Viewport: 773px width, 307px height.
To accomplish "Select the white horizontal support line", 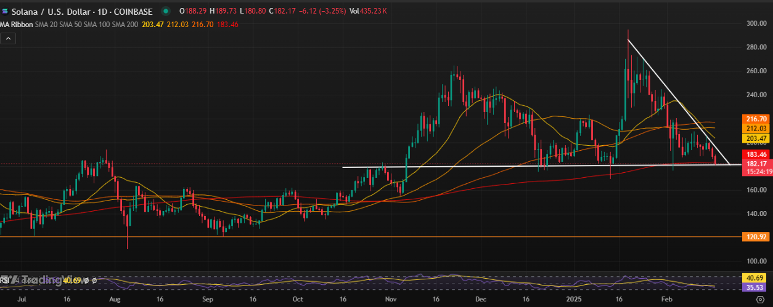I will tap(493, 166).
